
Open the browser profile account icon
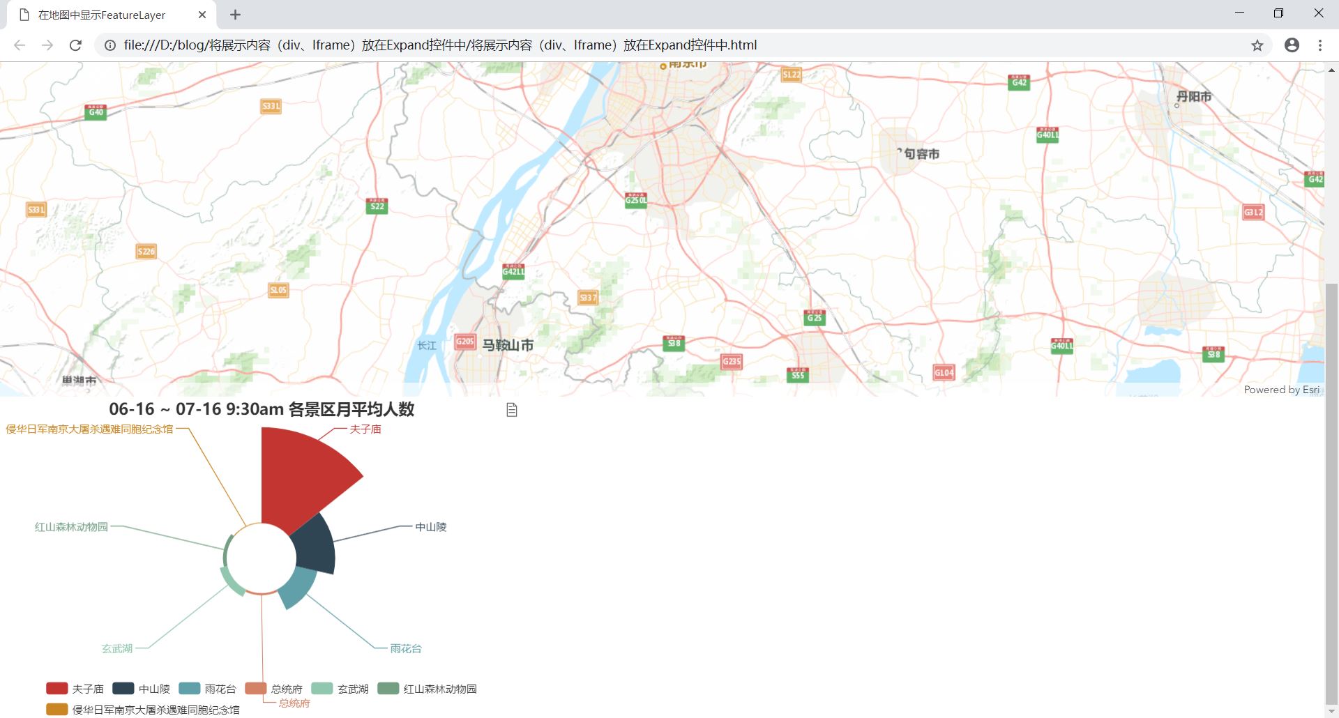coord(1292,45)
